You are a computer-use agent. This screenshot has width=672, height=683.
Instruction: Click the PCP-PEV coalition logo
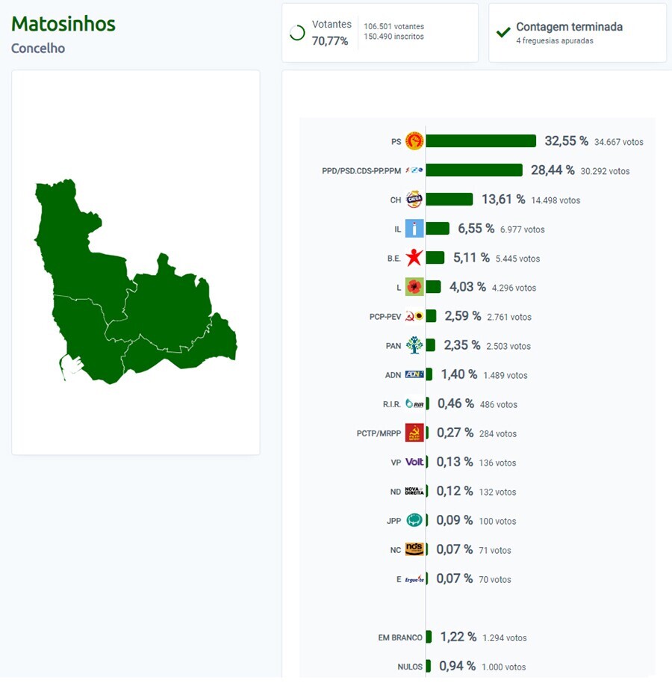[414, 316]
